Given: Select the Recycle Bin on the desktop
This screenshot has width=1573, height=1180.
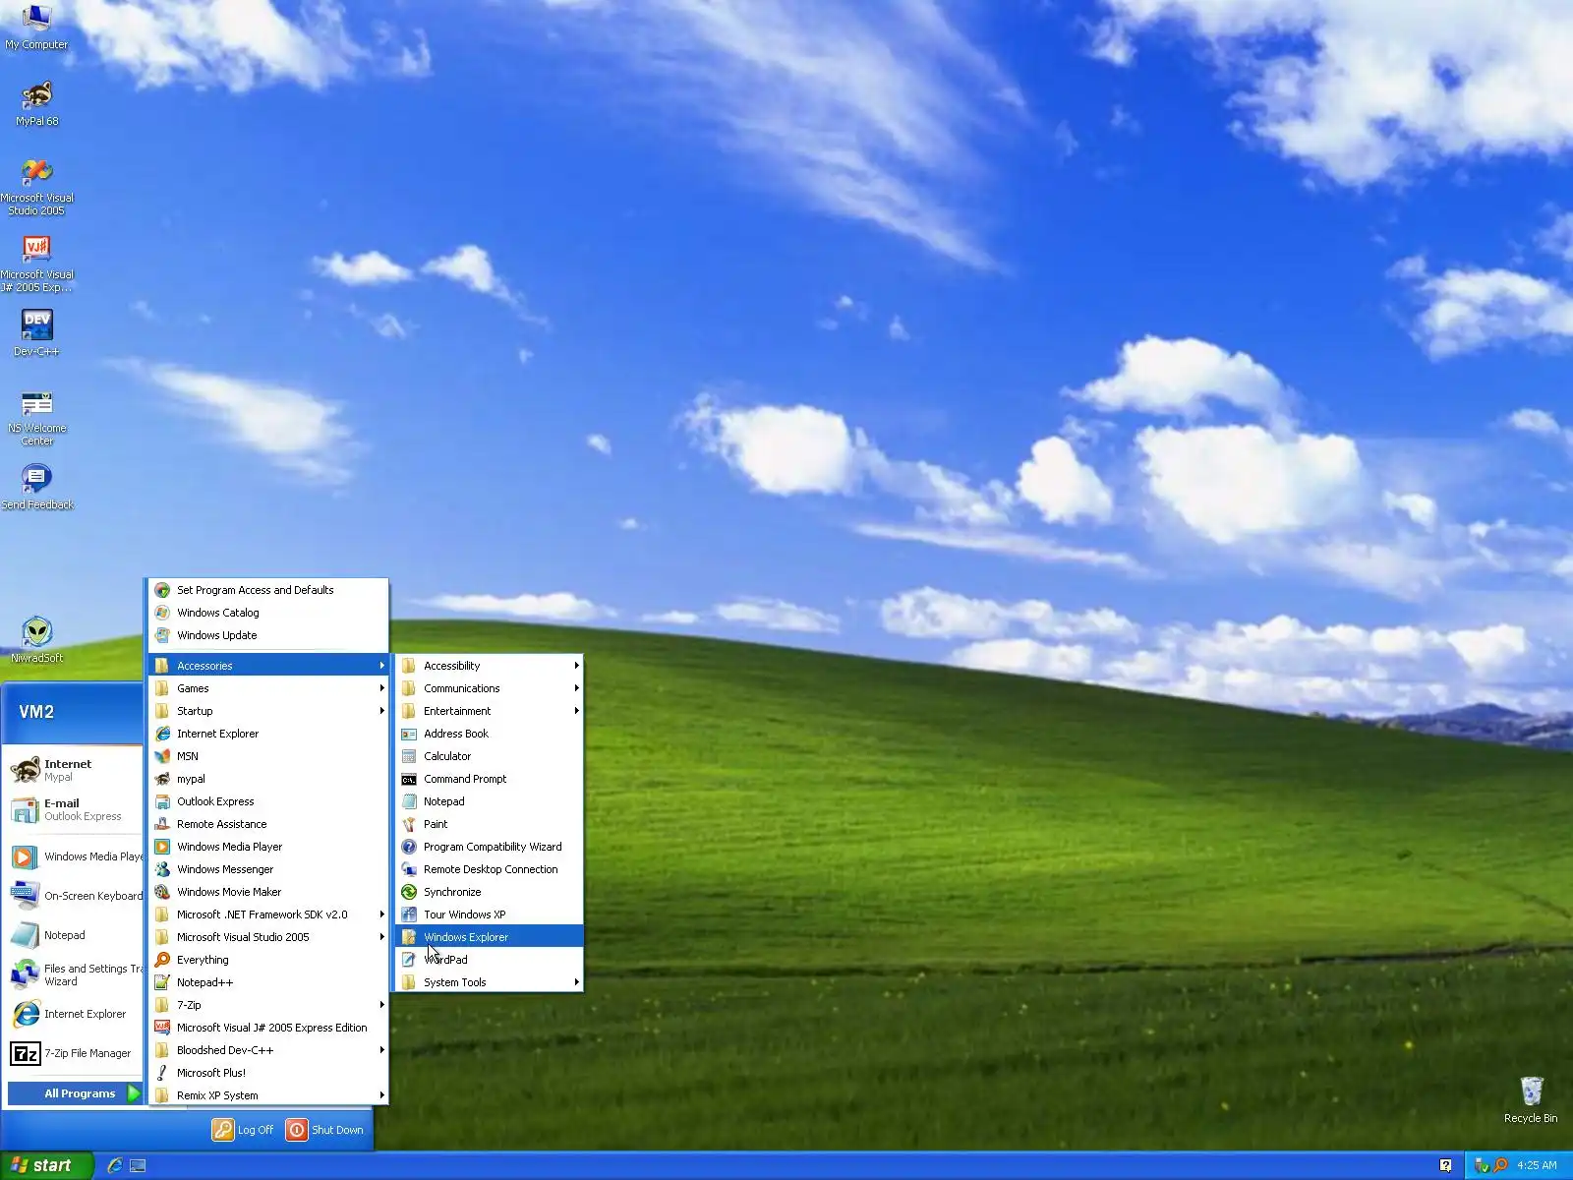Looking at the screenshot, I should (1531, 1099).
